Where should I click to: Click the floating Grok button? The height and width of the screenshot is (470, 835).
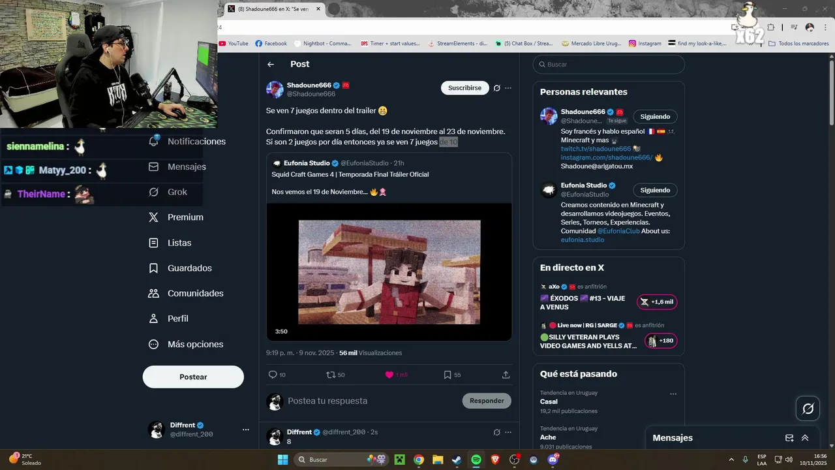pyautogui.click(x=808, y=409)
